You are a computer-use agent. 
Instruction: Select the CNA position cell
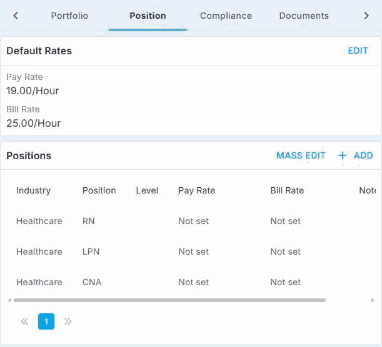[x=92, y=282]
